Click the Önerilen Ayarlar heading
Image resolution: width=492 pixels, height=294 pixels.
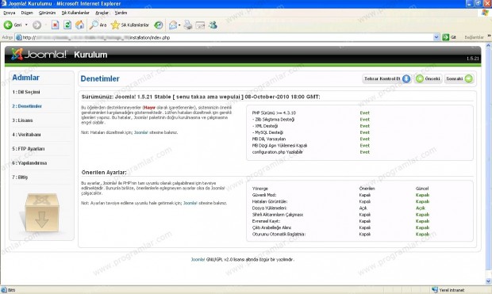104,173
